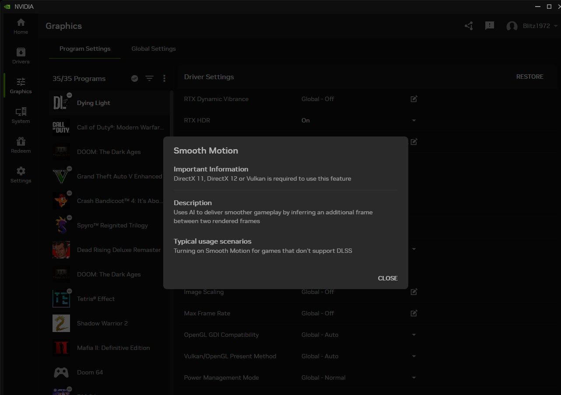This screenshot has height=395, width=561.
Task: Click the Image Scaling label
Action: (x=204, y=292)
